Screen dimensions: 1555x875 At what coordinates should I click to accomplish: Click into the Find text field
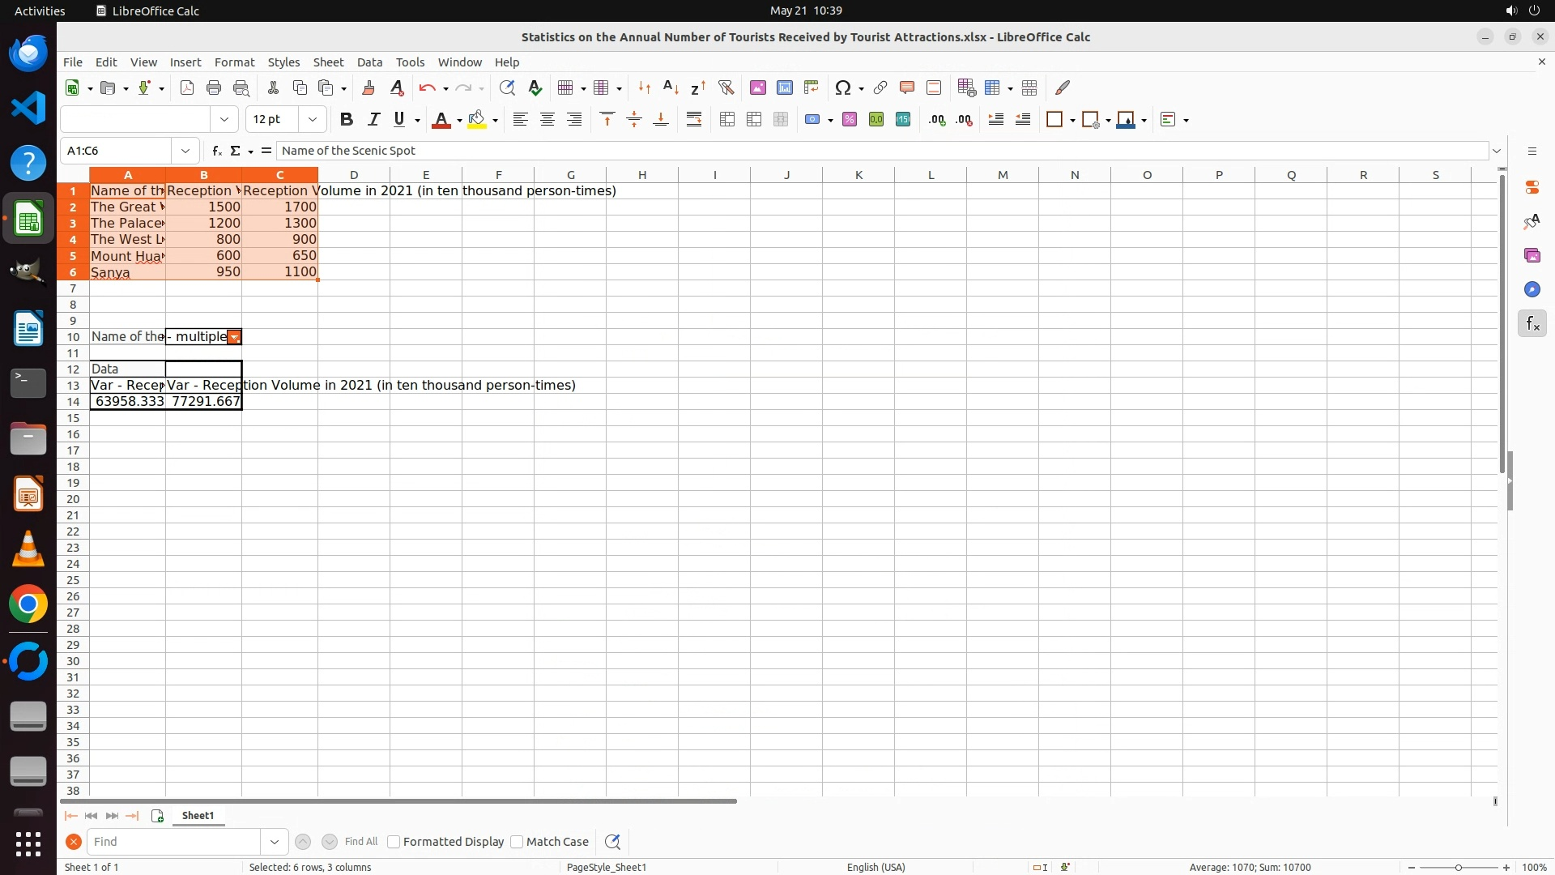click(174, 842)
